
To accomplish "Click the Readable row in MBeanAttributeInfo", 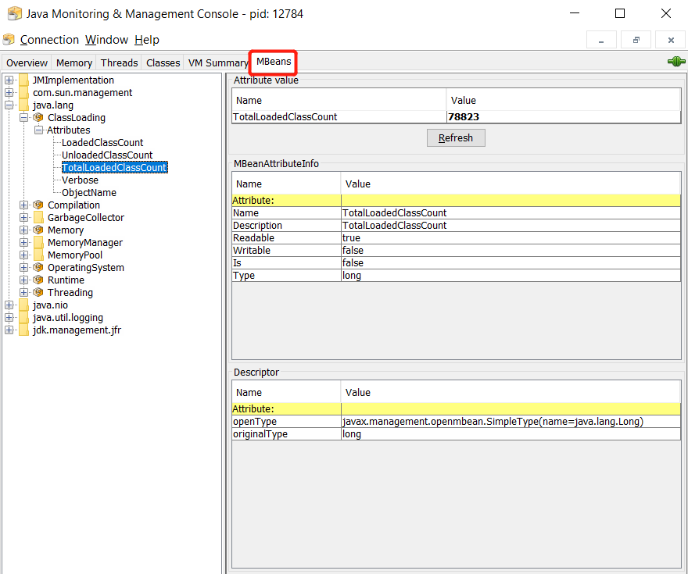I will (457, 238).
